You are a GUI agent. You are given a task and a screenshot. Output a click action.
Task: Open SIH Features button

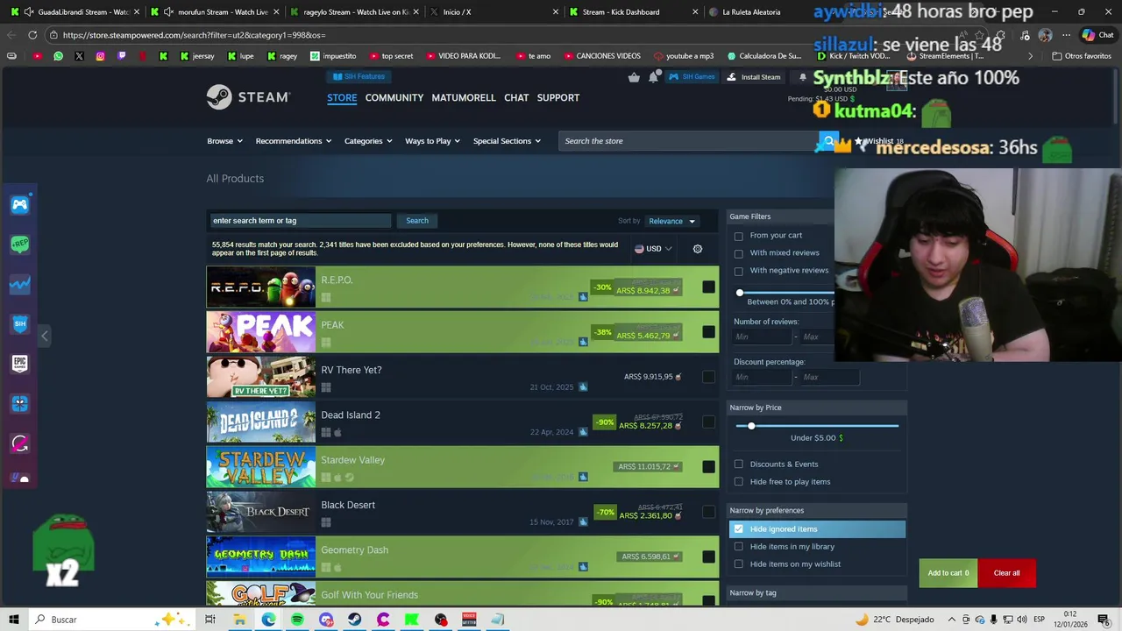pyautogui.click(x=359, y=76)
